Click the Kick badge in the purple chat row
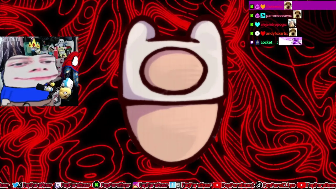Screen dimensions: 336x189 252,7
